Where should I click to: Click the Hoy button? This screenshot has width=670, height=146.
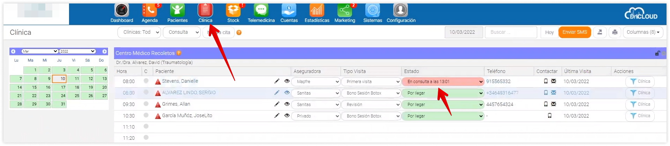click(549, 32)
